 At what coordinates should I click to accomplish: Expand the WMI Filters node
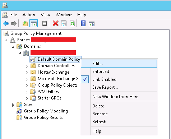click(x=27, y=92)
